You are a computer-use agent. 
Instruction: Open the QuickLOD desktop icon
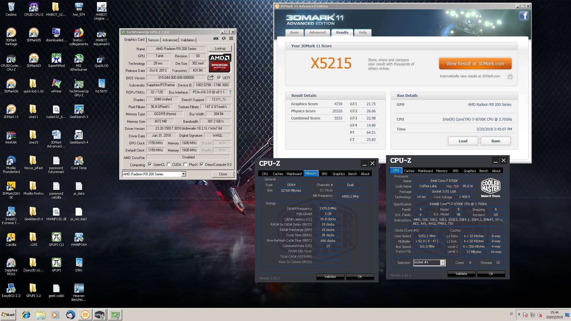[101, 60]
